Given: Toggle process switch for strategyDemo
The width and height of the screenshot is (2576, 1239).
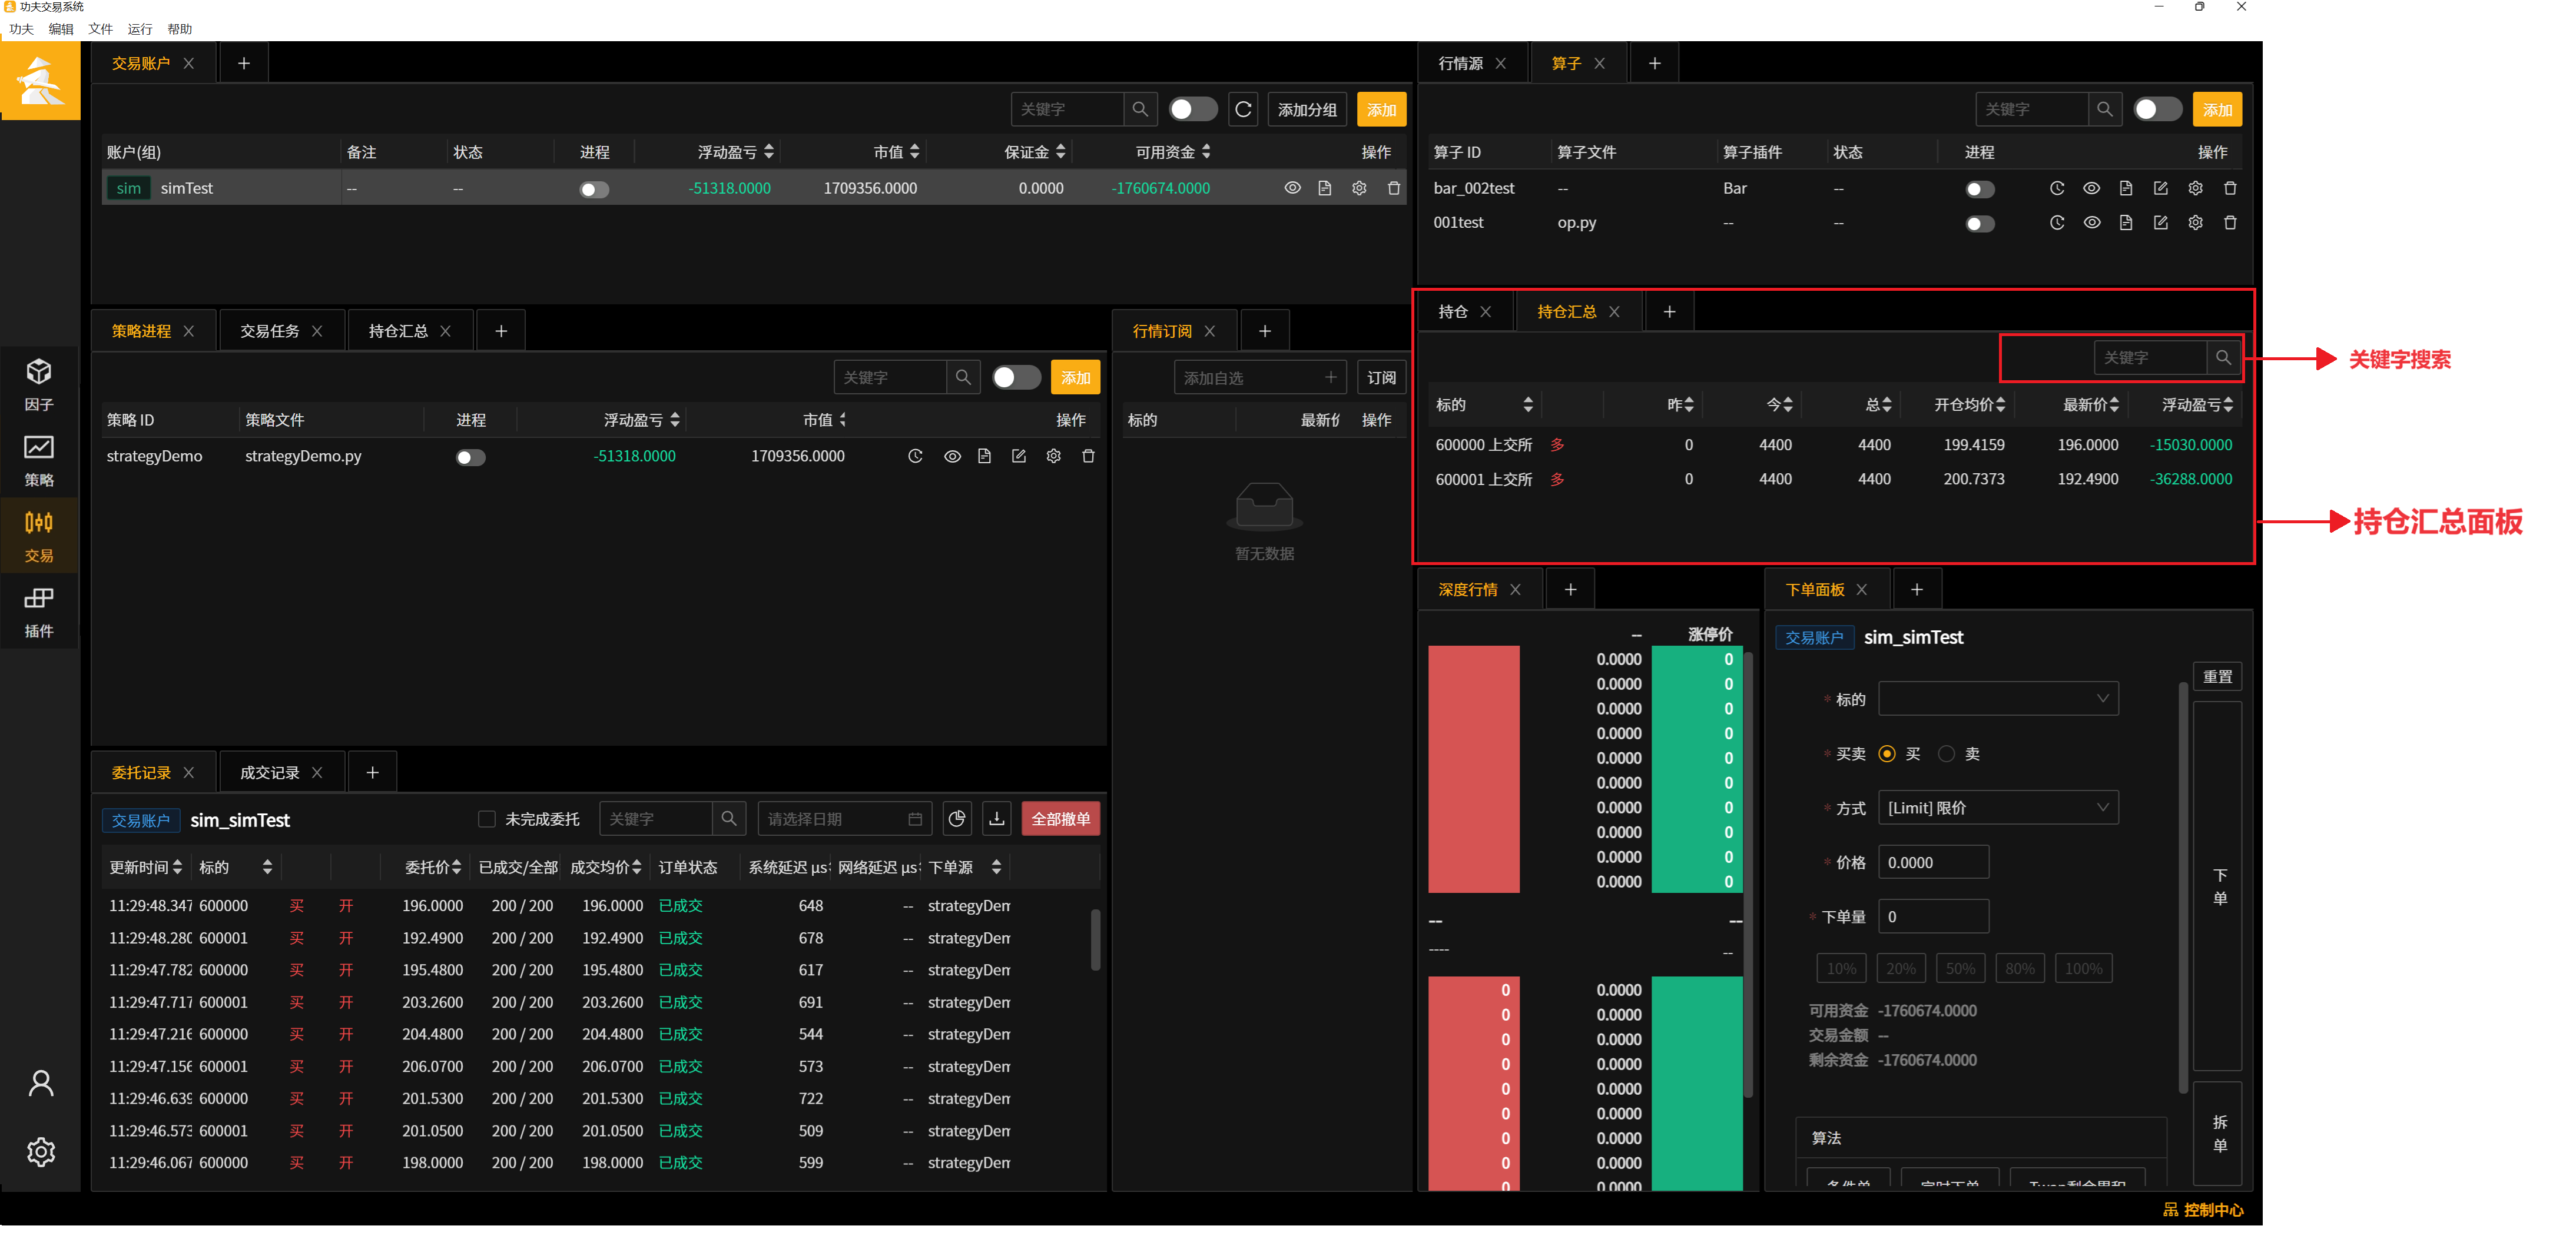Looking at the screenshot, I should pos(470,457).
